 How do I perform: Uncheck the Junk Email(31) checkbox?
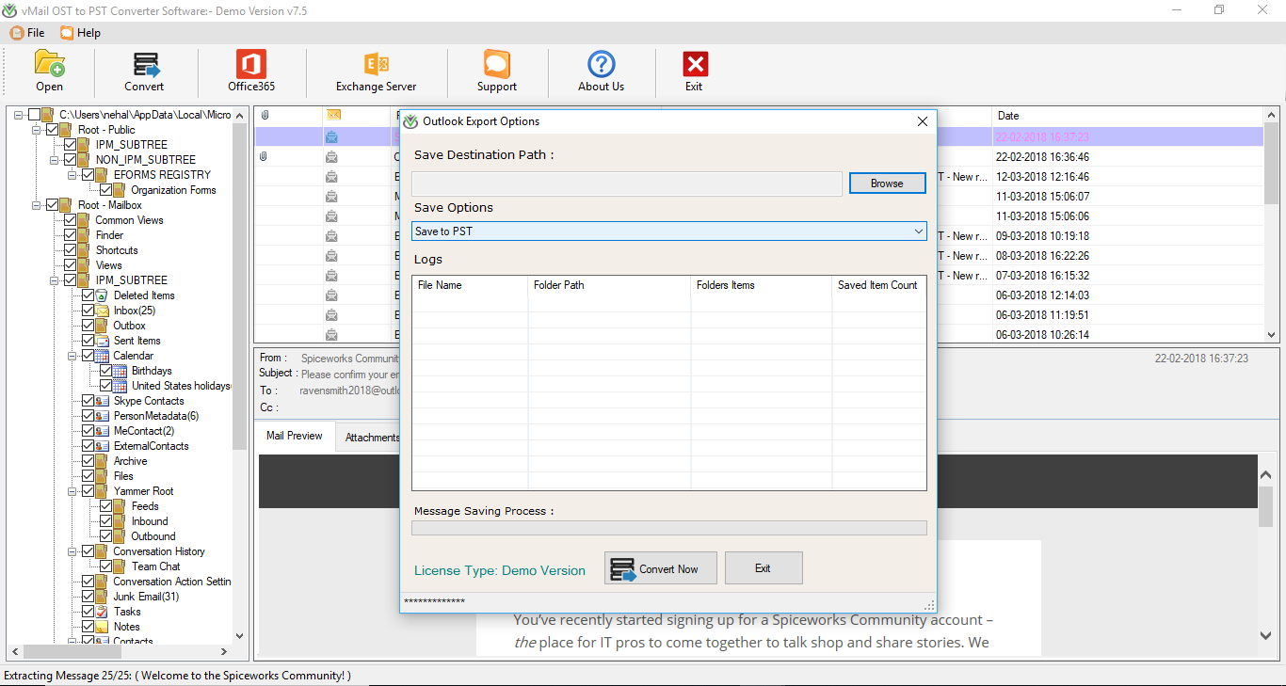88,597
